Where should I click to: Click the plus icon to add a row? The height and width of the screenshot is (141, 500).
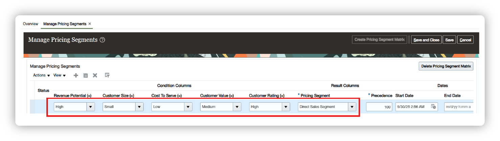point(76,76)
